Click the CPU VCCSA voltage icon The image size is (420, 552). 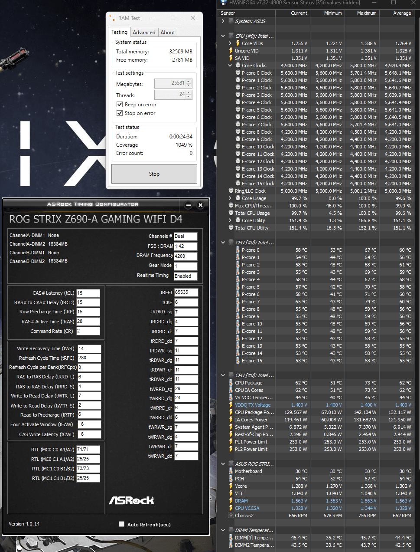point(231,508)
